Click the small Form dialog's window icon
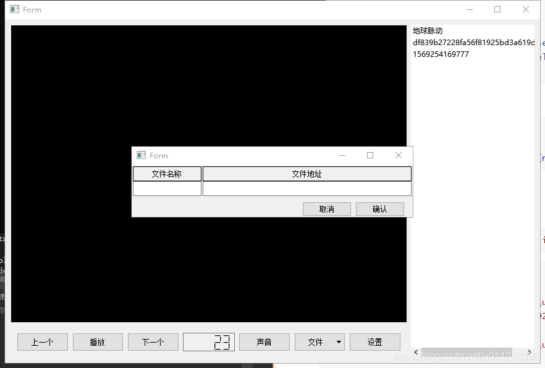545x368 pixels. click(x=141, y=155)
